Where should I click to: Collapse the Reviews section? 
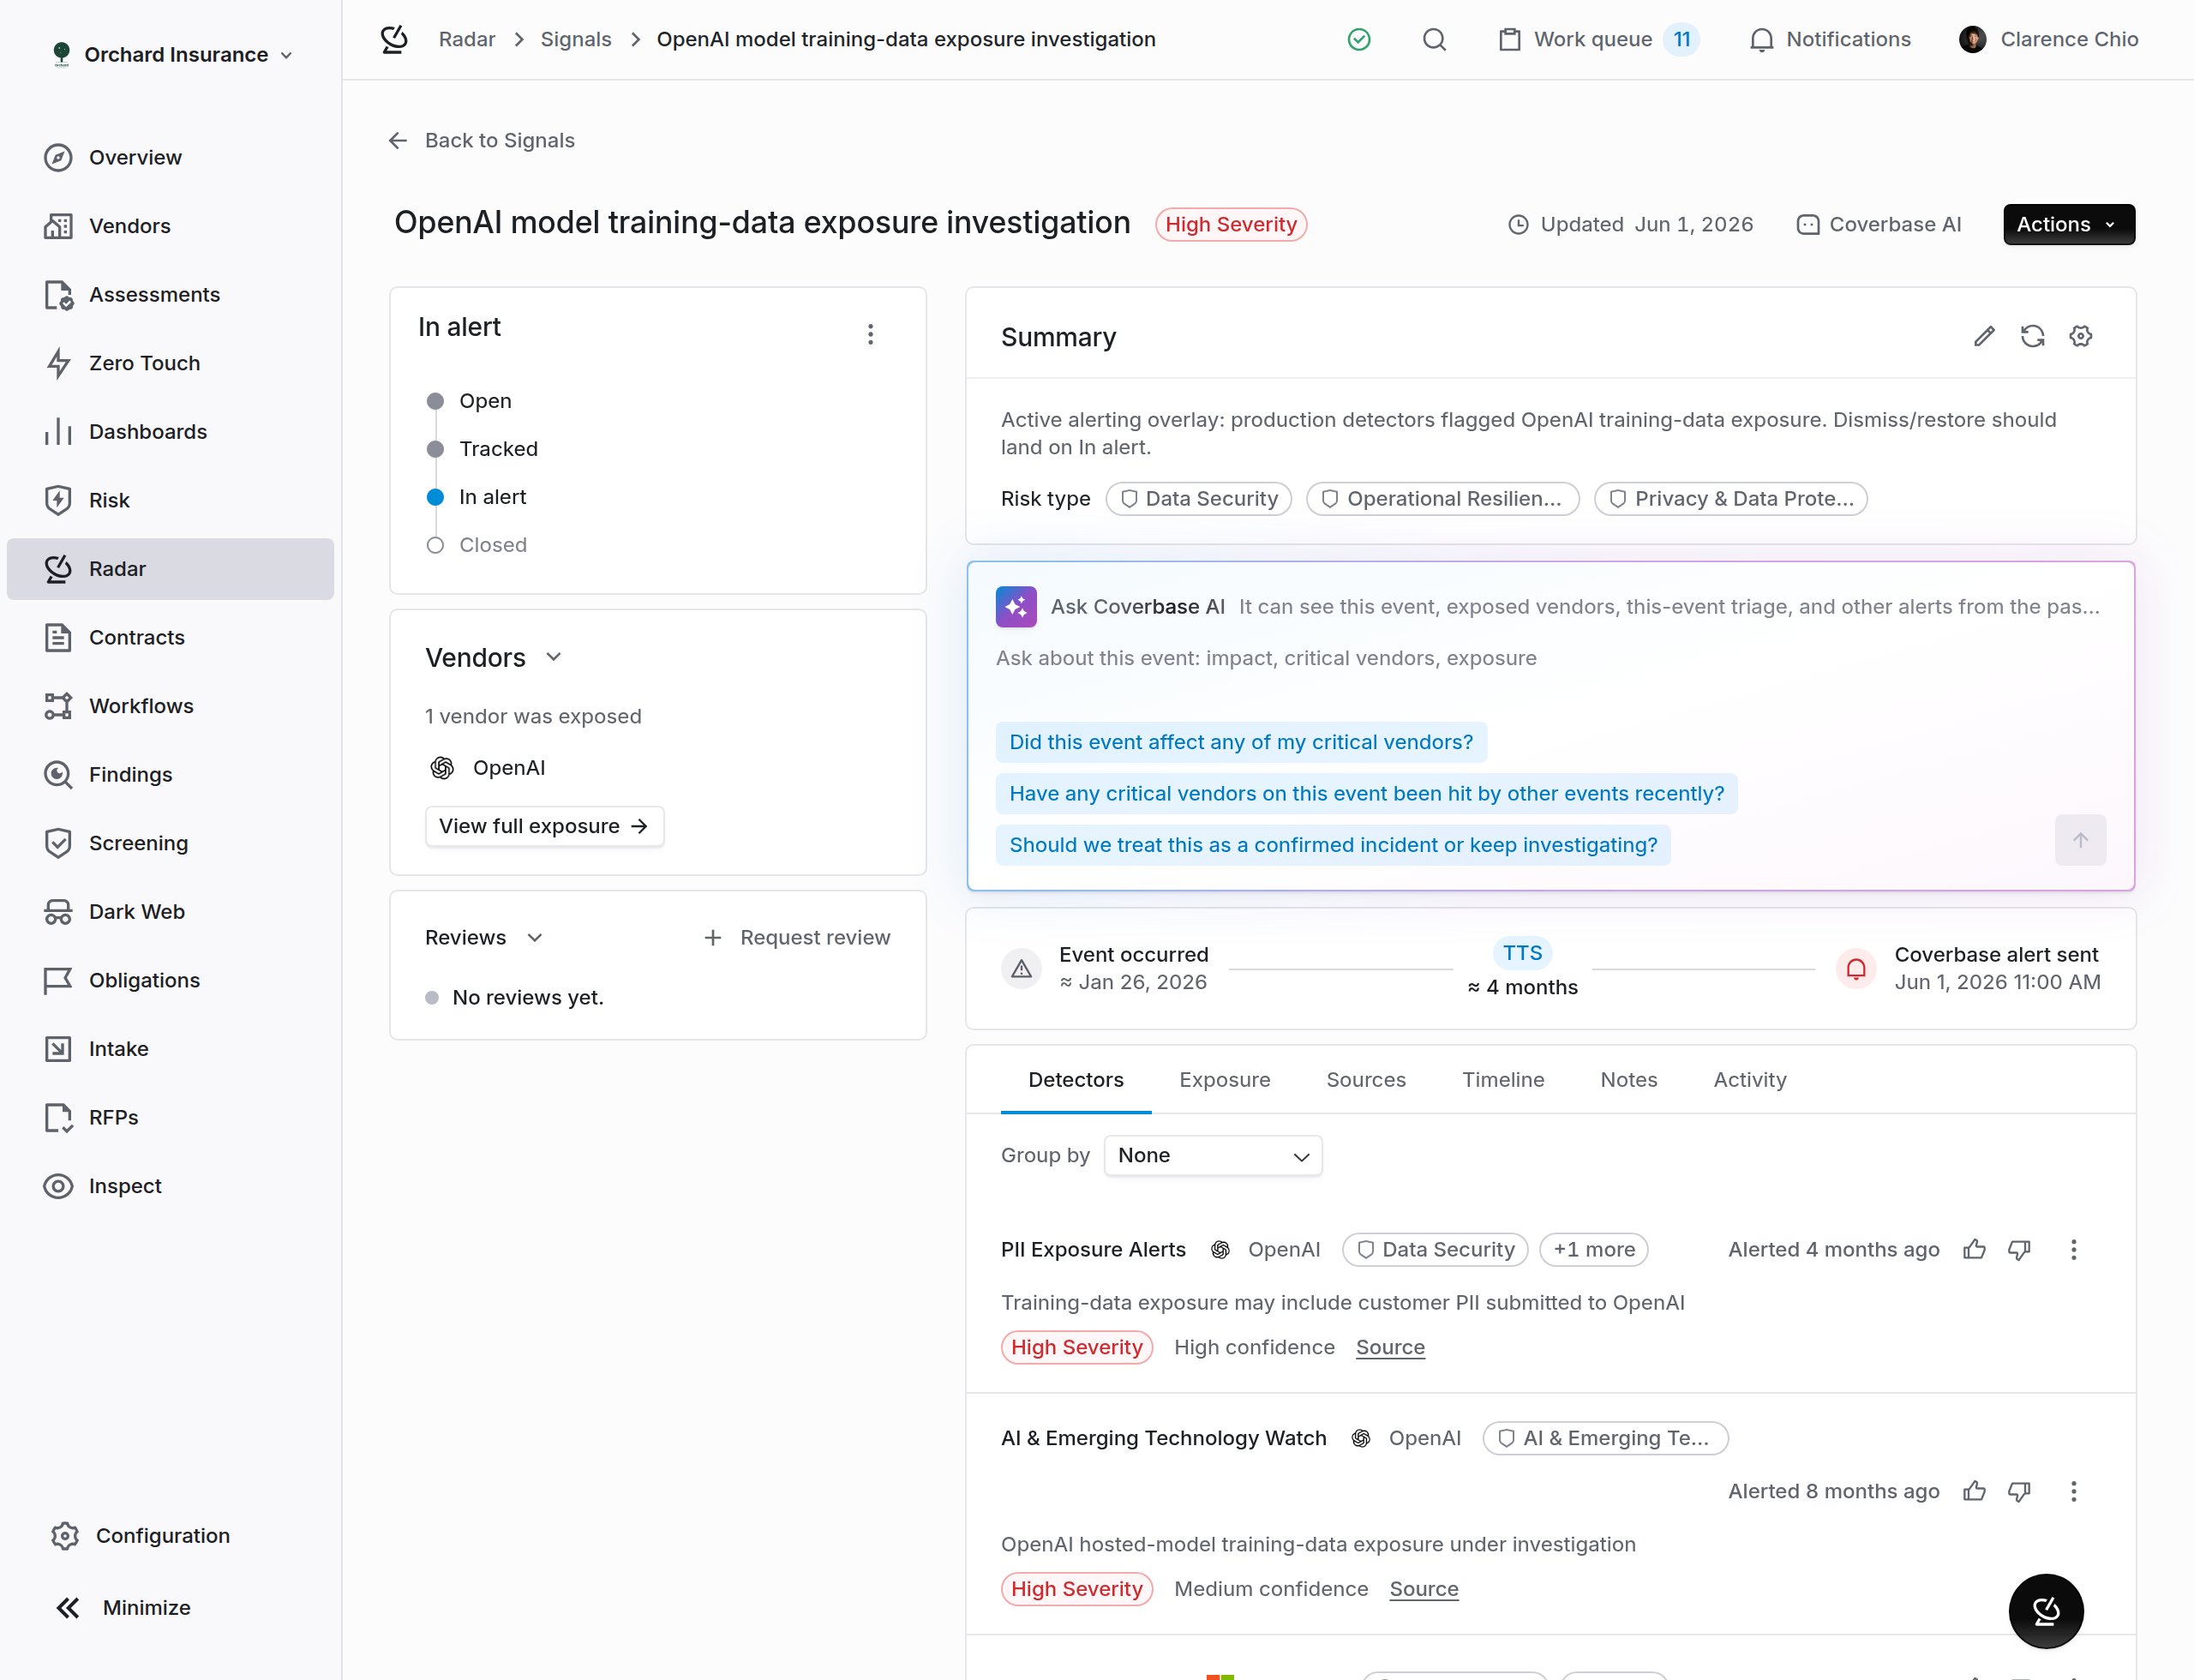point(535,937)
